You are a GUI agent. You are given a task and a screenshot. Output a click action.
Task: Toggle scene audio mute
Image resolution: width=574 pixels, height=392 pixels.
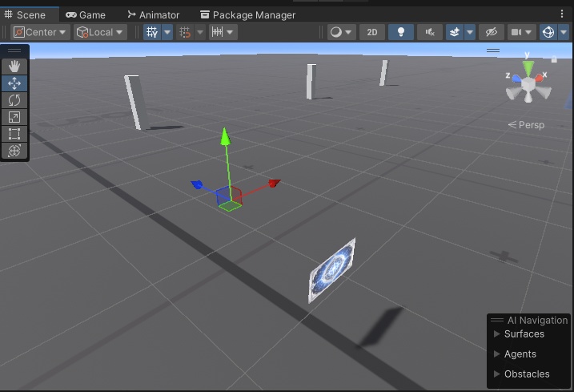pos(430,32)
